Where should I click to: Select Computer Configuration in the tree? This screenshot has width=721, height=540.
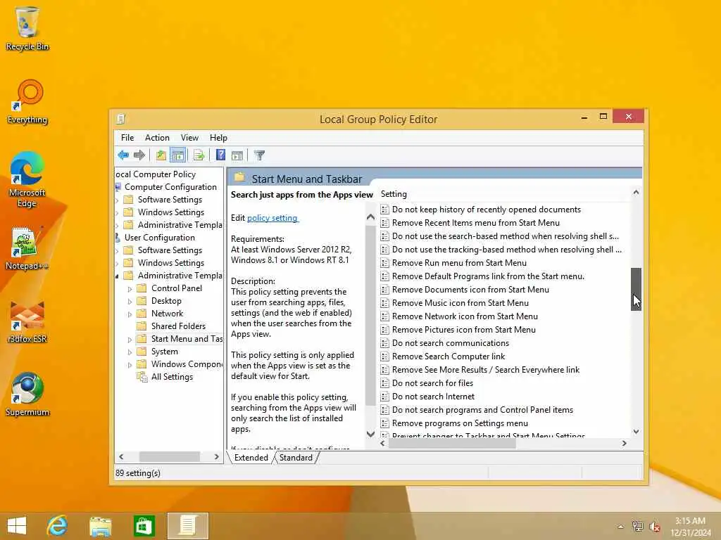[170, 187]
